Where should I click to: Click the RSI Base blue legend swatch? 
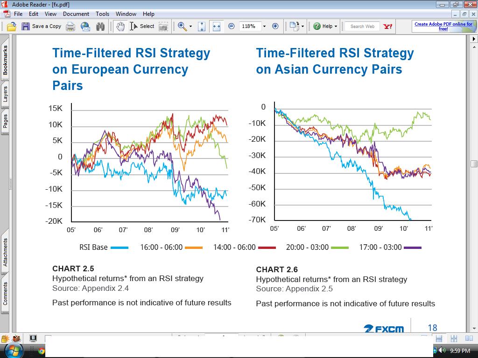point(119,248)
